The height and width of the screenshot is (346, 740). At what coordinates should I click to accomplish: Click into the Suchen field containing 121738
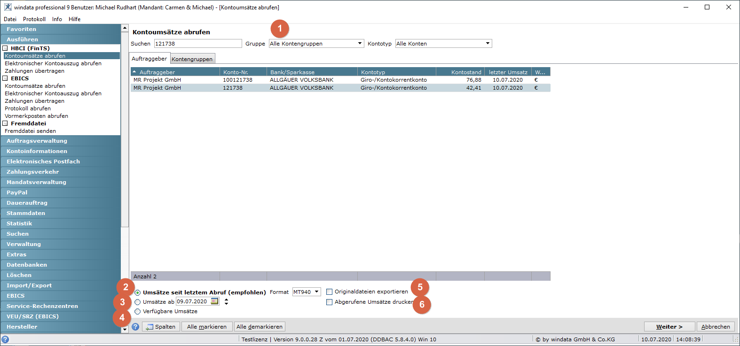pos(198,44)
